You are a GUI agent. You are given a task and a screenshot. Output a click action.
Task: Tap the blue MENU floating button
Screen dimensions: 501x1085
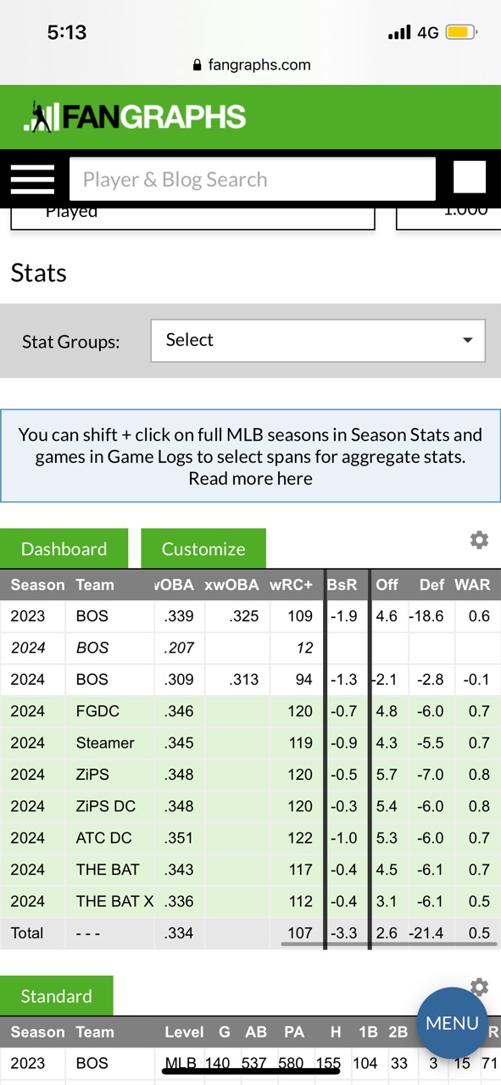(x=452, y=1023)
